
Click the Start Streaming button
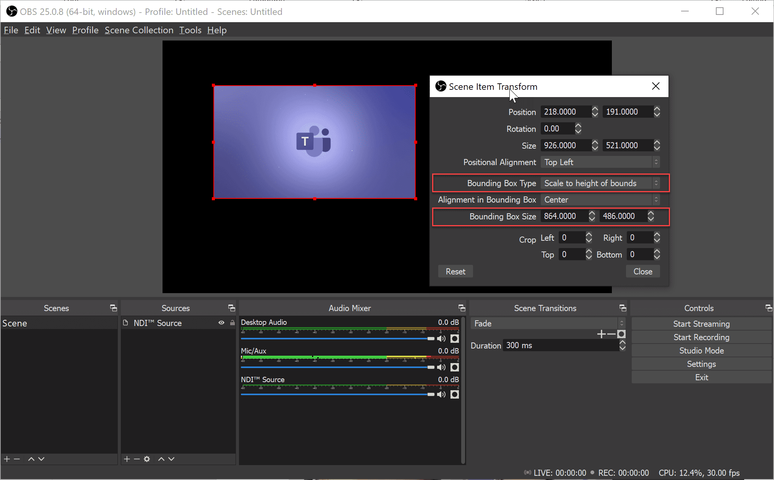[x=701, y=324]
